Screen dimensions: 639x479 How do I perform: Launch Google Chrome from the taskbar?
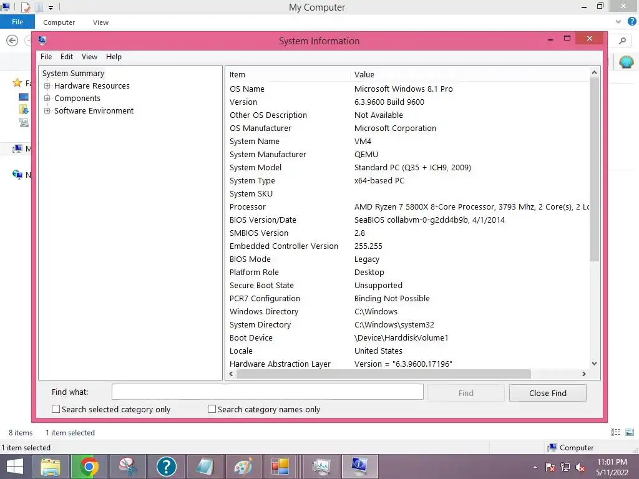(x=89, y=467)
